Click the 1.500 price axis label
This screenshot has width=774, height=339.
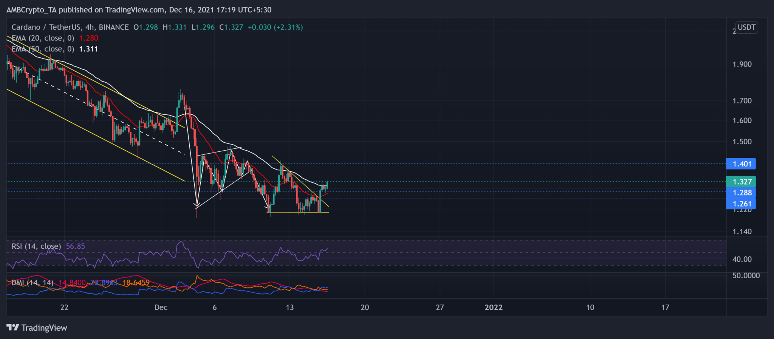742,142
